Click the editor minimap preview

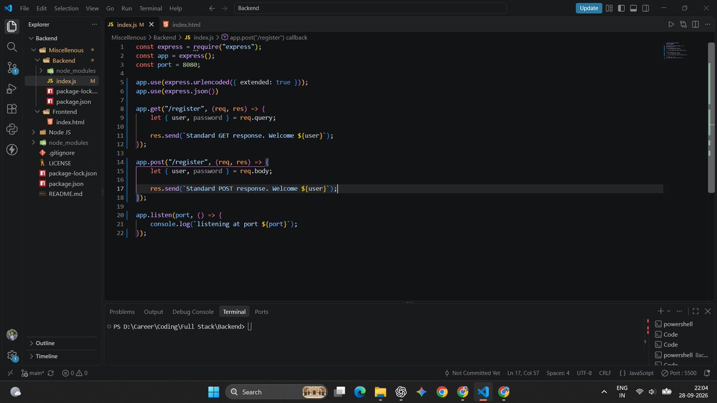675,50
